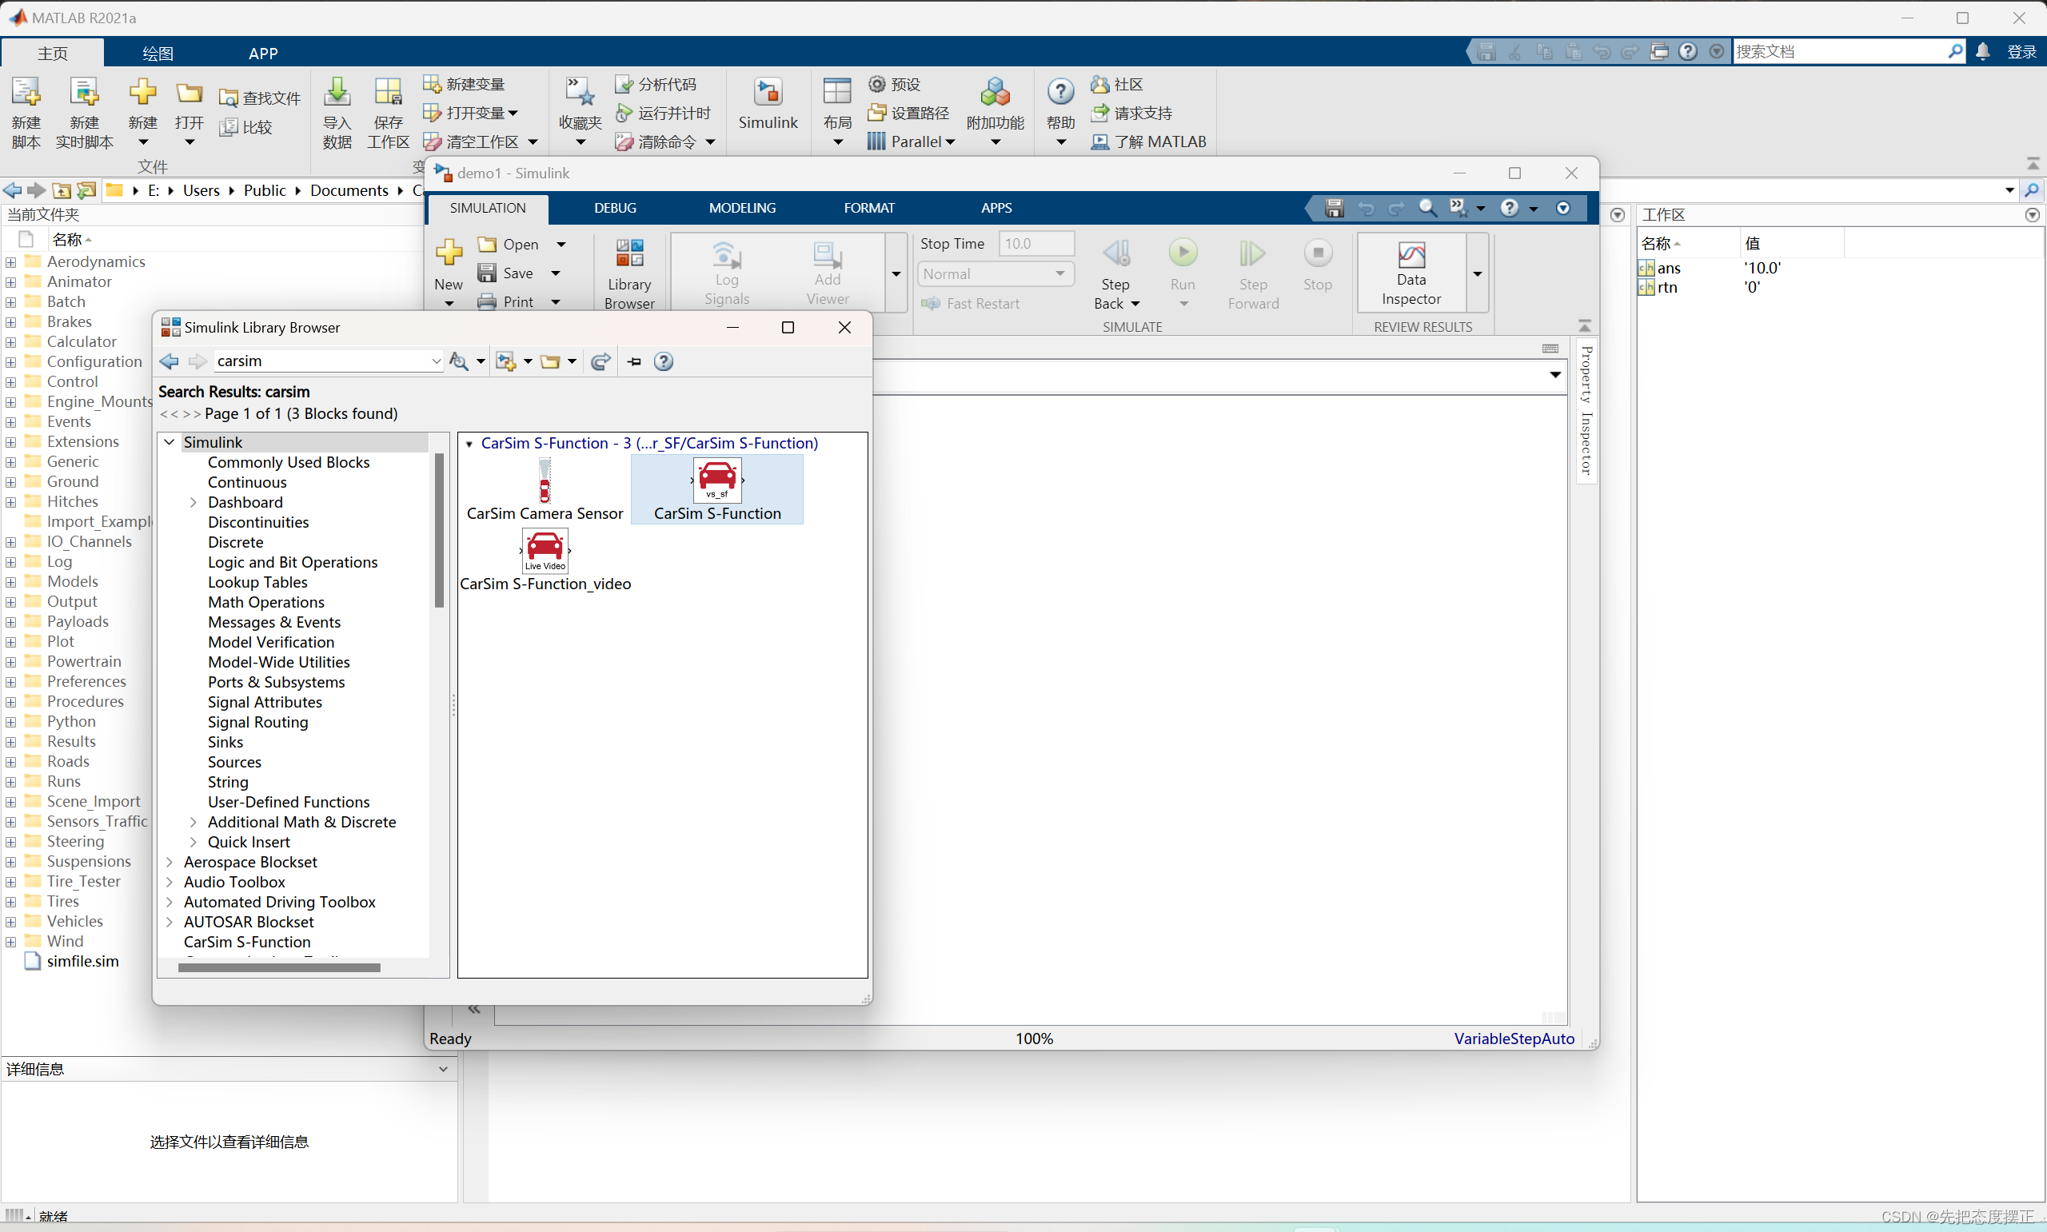Image resolution: width=2047 pixels, height=1232 pixels.
Task: Select the Sources library category
Action: click(x=234, y=762)
